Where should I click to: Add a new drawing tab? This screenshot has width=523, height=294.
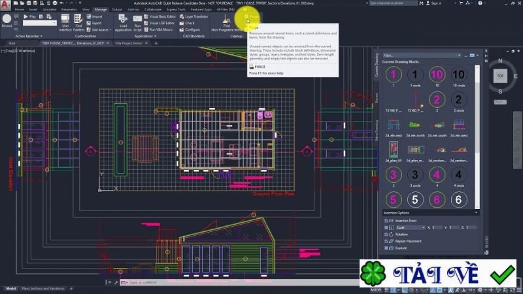[156, 43]
